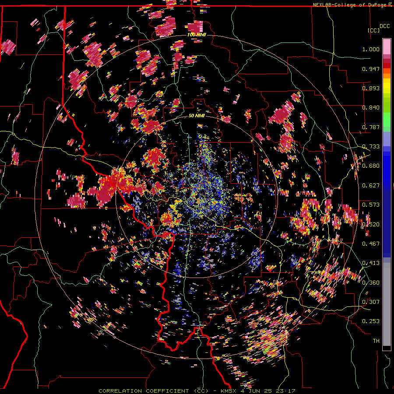The width and height of the screenshot is (394, 394).
Task: Select the 0.520 legend value
Action: 371,225
